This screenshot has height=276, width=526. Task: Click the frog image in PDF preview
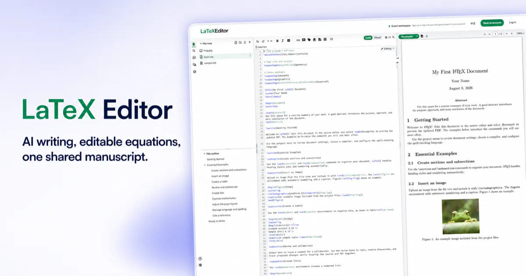[x=460, y=216]
